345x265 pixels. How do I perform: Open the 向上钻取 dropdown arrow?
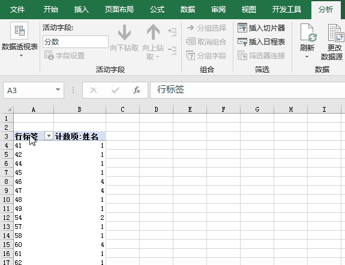tap(158, 57)
